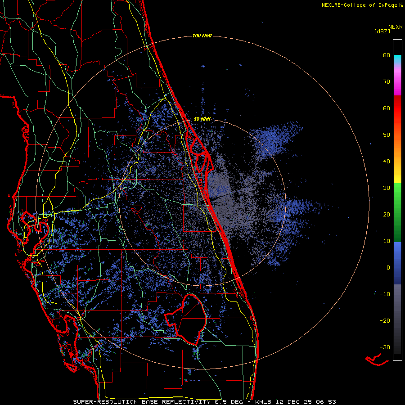The height and width of the screenshot is (405, 405).
Task: Click the "[dBZ]" unit label
Action: pyautogui.click(x=382, y=31)
